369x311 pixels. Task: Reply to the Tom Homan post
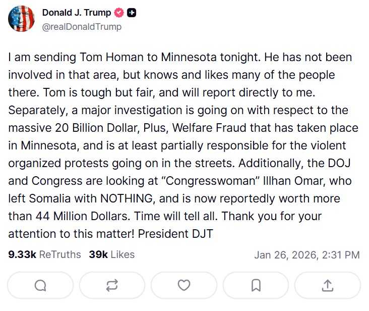pyautogui.click(x=41, y=285)
